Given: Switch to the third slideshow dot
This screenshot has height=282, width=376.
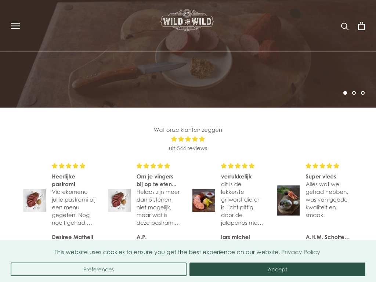Looking at the screenshot, I should (x=363, y=93).
